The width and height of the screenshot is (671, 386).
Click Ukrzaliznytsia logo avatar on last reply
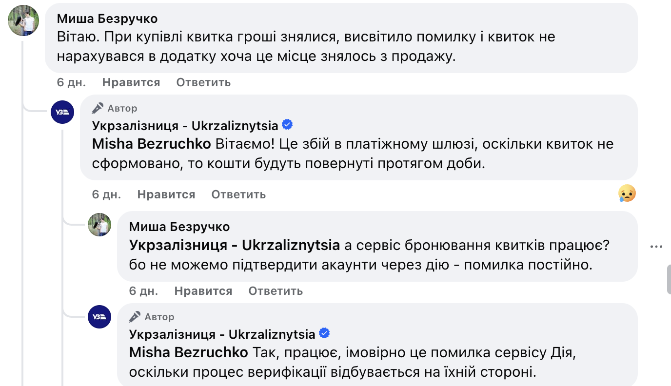[x=99, y=317]
